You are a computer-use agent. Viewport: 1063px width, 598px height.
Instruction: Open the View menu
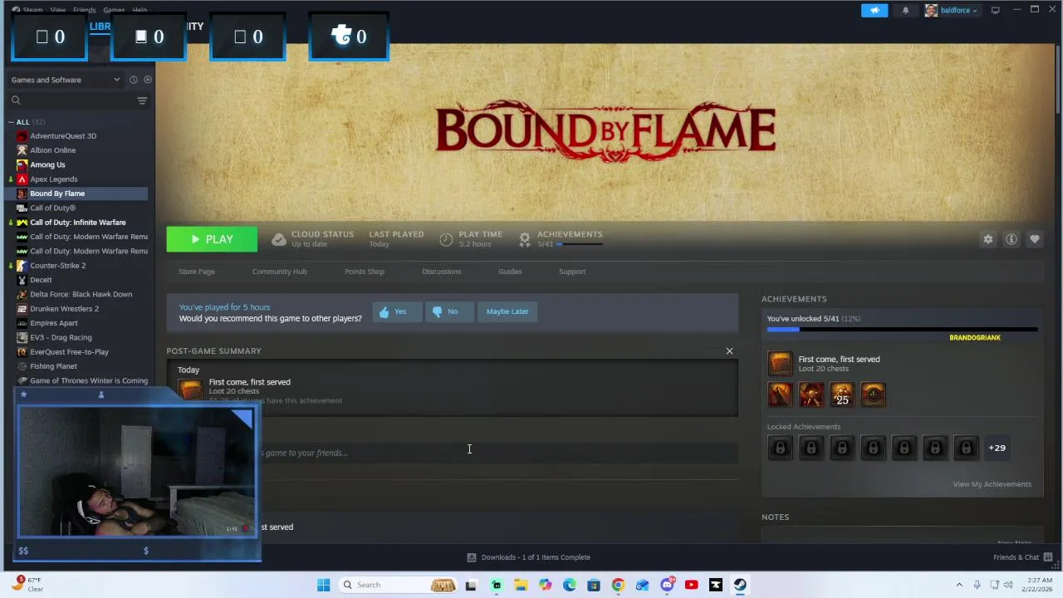pos(57,10)
